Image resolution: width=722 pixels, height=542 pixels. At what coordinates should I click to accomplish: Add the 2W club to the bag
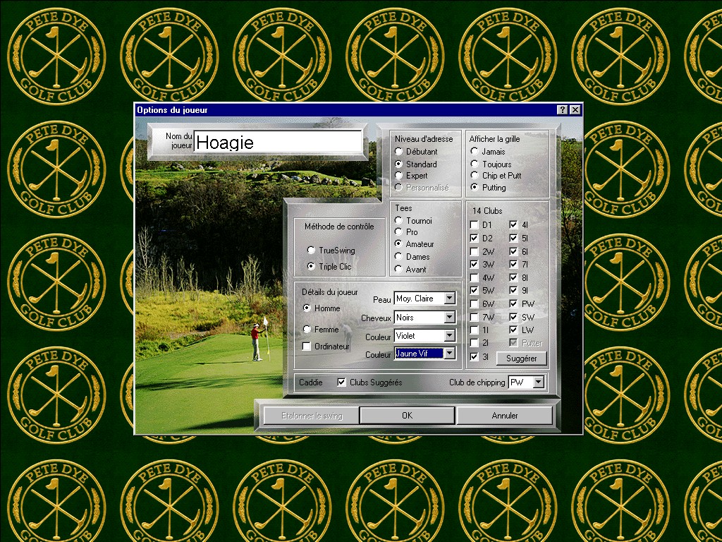click(475, 251)
